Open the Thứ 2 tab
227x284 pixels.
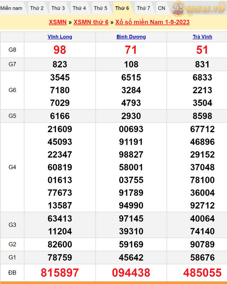(x=37, y=8)
